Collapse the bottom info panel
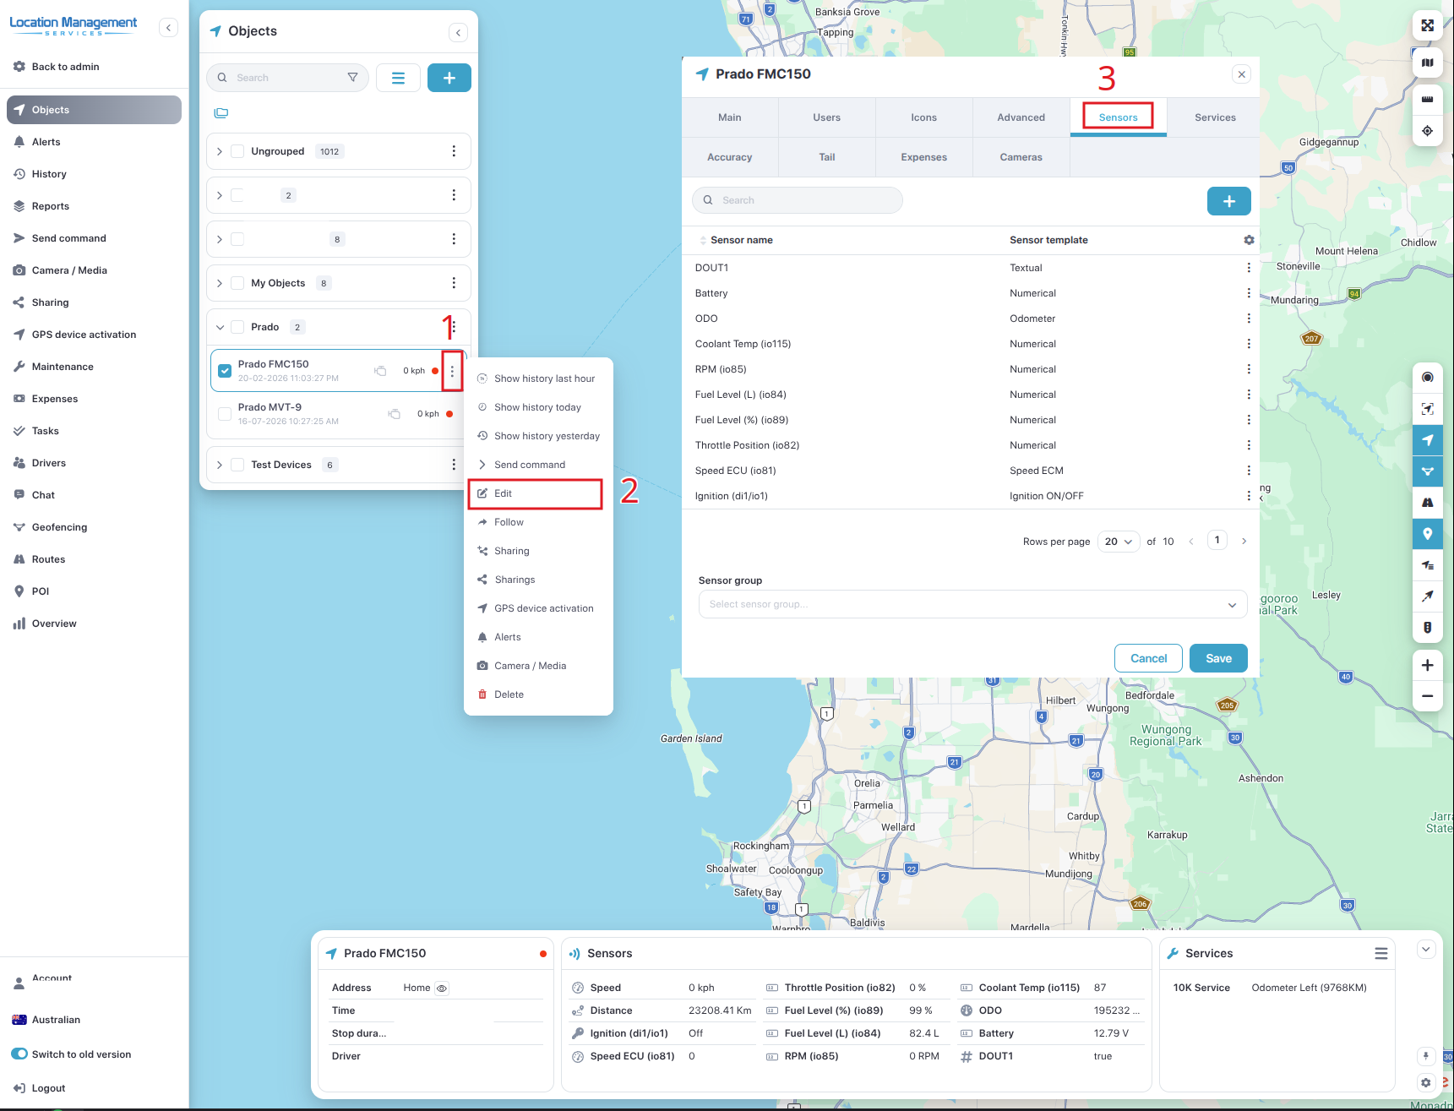The width and height of the screenshot is (1454, 1111). (x=1426, y=949)
